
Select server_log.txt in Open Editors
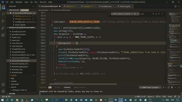[x=20, y=25]
